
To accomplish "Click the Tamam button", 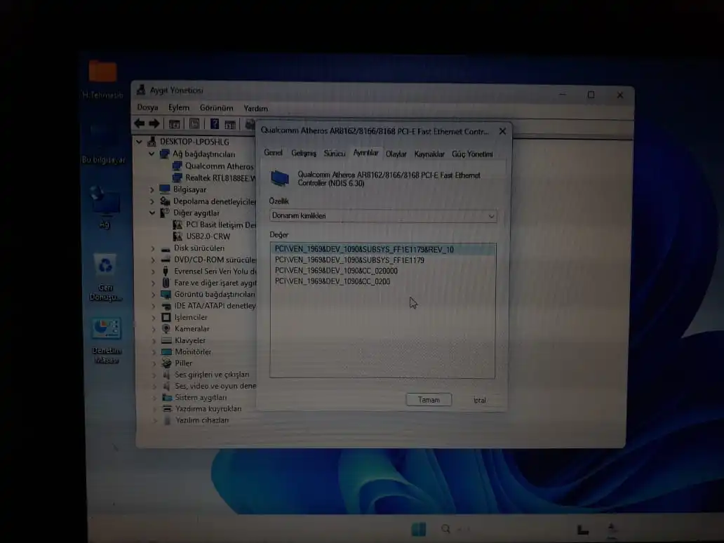I will pos(429,400).
